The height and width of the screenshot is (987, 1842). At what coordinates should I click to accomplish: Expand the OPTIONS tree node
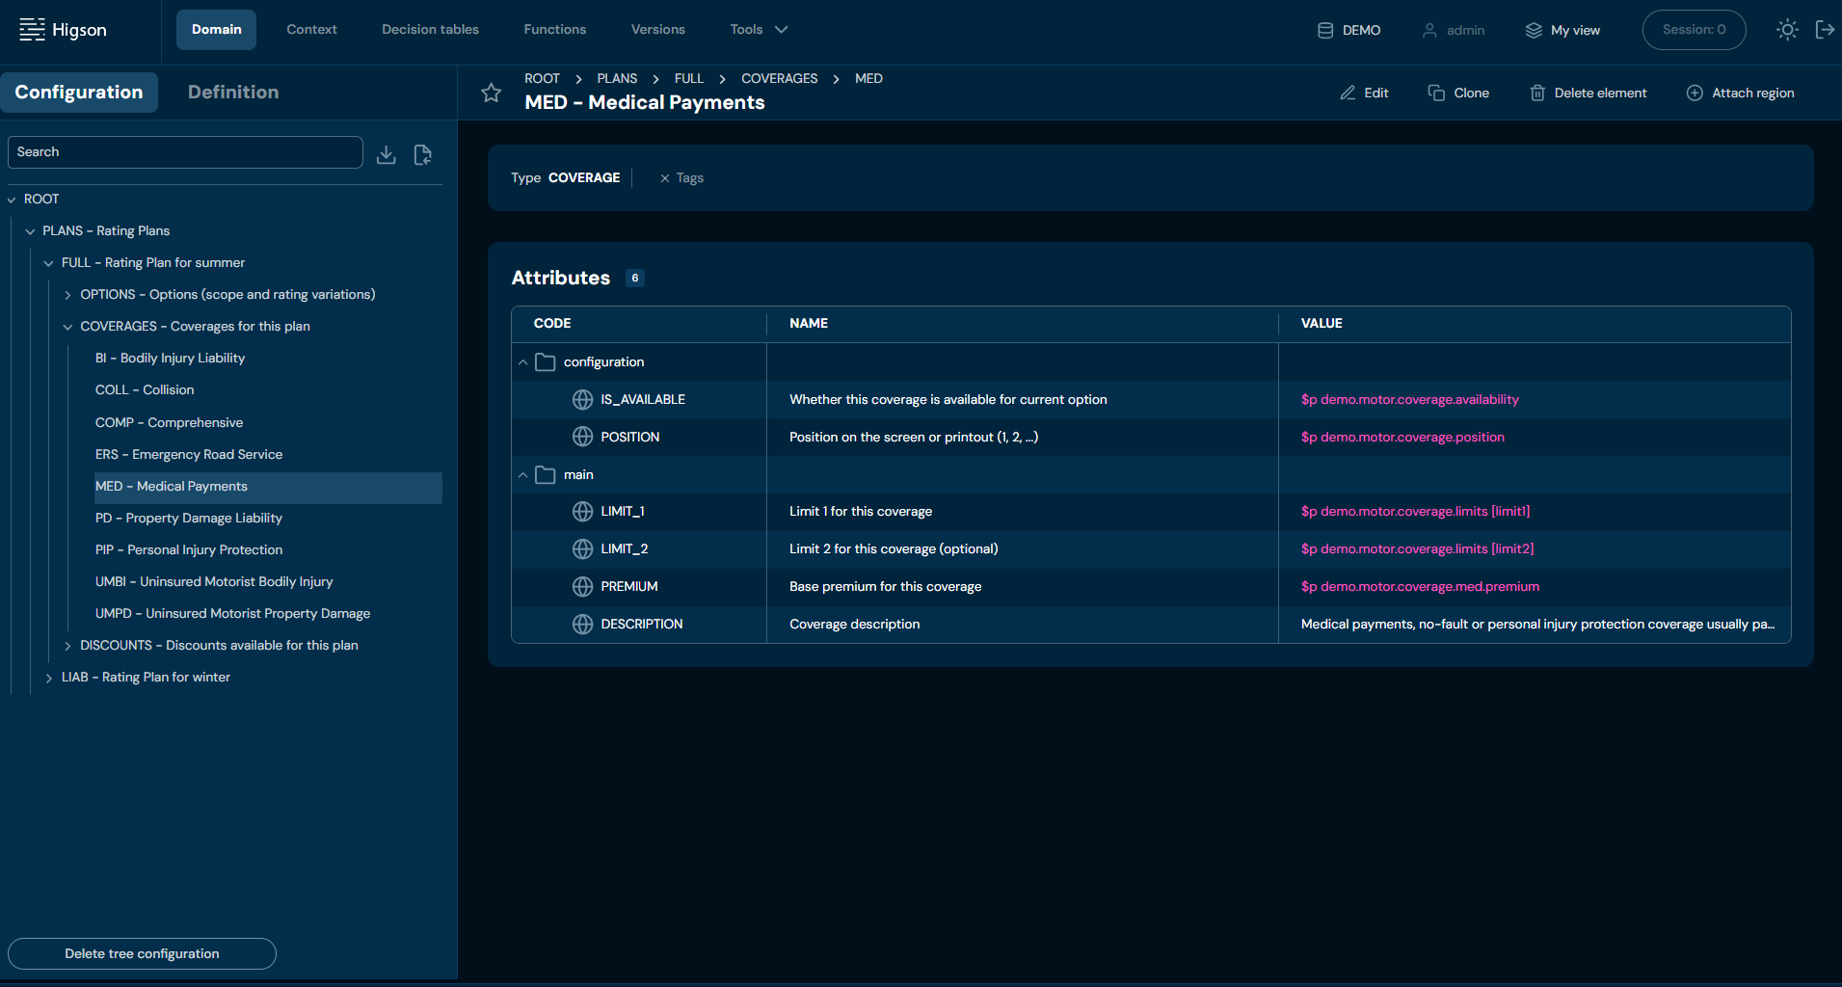[x=67, y=295]
